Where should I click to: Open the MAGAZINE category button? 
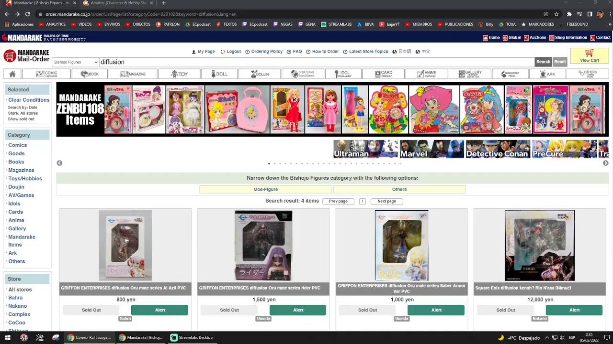133,74
